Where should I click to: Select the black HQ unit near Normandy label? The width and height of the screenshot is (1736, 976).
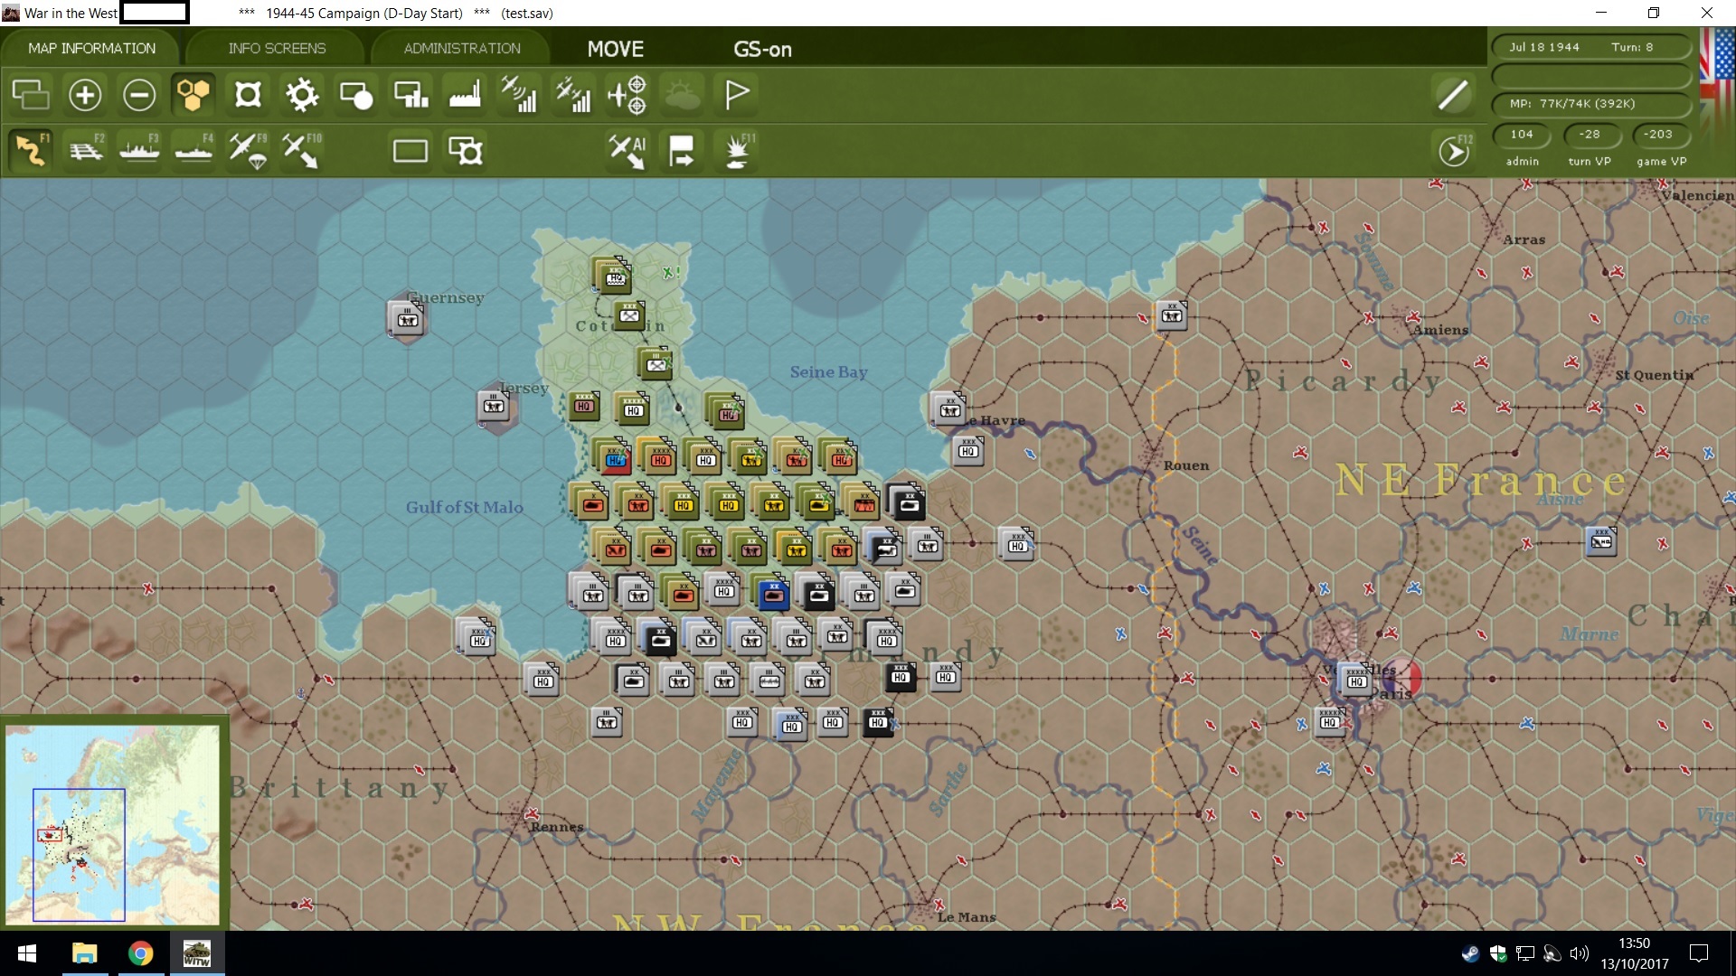tap(900, 677)
